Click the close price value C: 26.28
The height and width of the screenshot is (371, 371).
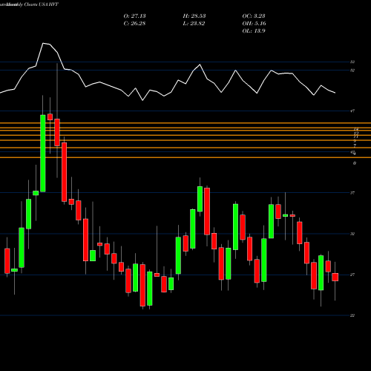click(x=134, y=24)
